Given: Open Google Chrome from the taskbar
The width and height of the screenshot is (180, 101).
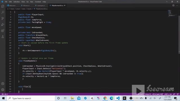Looking at the screenshot, I should 105,98.
